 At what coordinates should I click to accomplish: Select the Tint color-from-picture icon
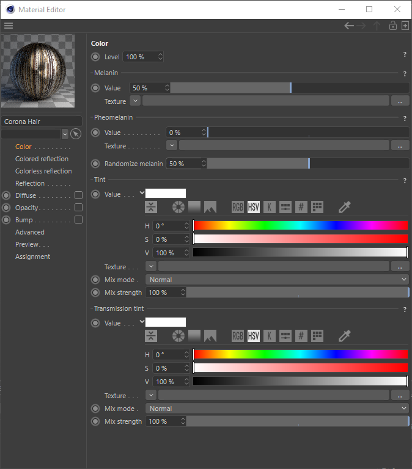click(x=210, y=207)
